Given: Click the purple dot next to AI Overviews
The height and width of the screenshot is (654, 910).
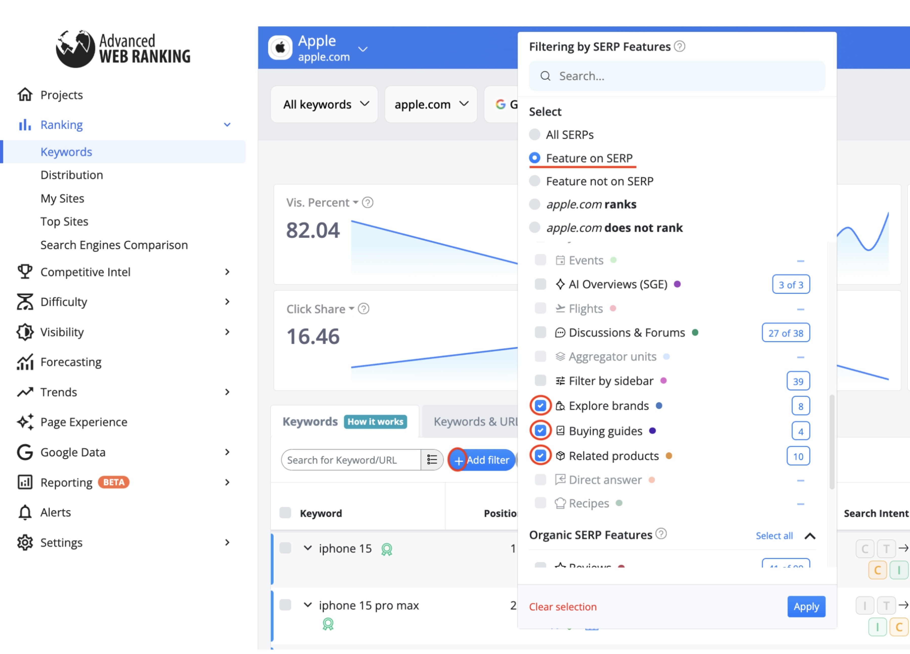Looking at the screenshot, I should coord(677,284).
